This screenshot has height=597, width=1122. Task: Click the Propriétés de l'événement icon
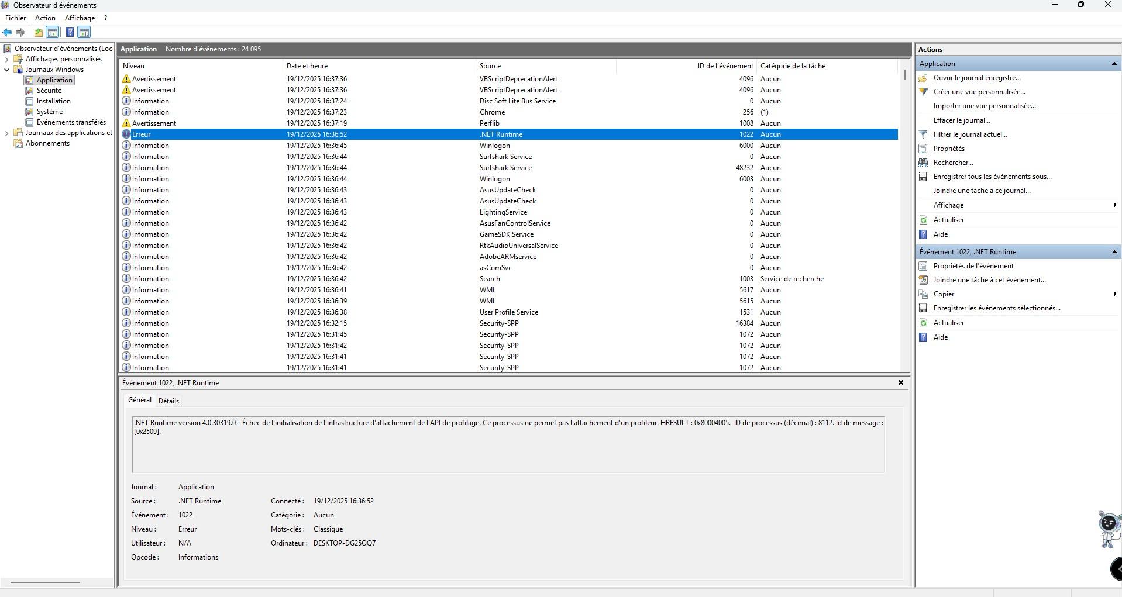(923, 266)
